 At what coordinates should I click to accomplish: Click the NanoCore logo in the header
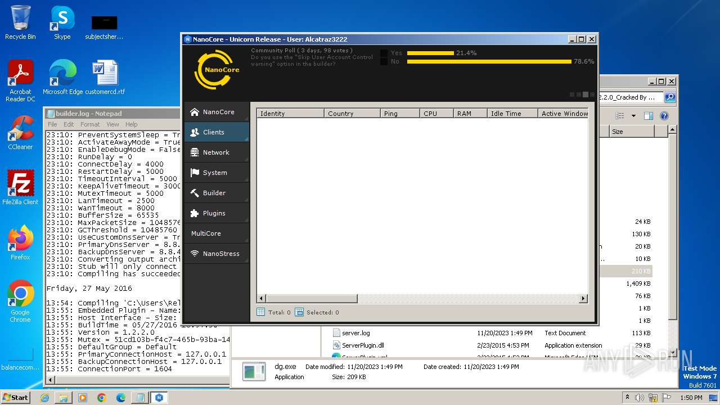pos(217,70)
